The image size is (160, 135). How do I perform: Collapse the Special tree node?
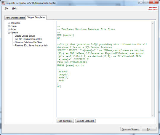9,33
